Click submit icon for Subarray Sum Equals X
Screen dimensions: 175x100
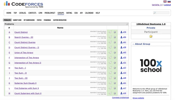tap(110, 83)
